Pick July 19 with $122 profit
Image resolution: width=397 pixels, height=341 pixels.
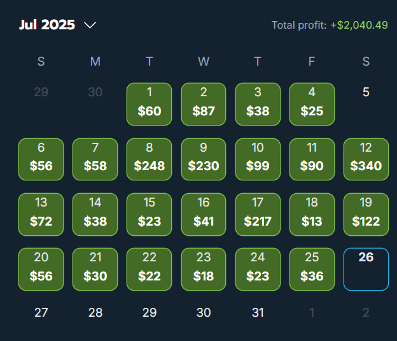point(366,214)
